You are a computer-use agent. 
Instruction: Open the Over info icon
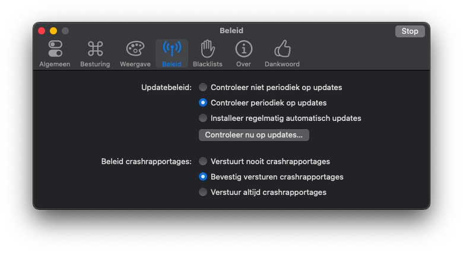pos(243,49)
